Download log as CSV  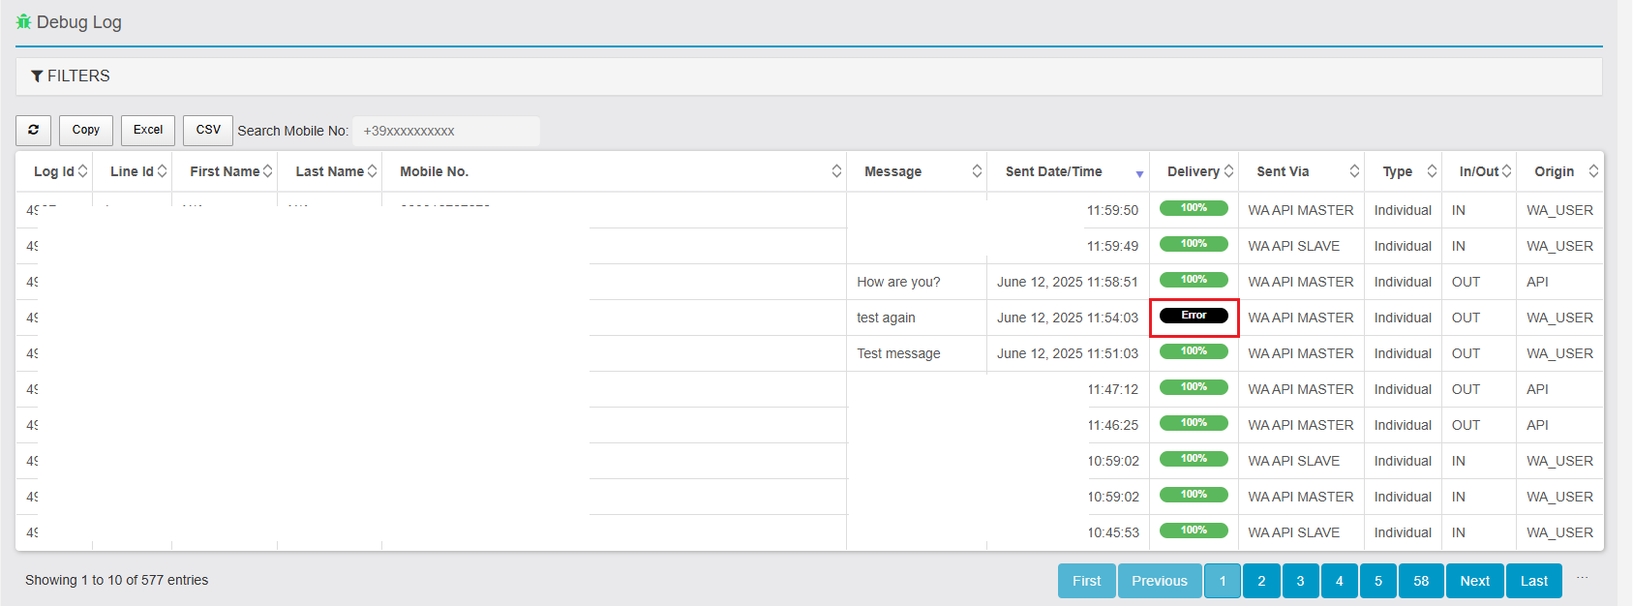click(208, 130)
